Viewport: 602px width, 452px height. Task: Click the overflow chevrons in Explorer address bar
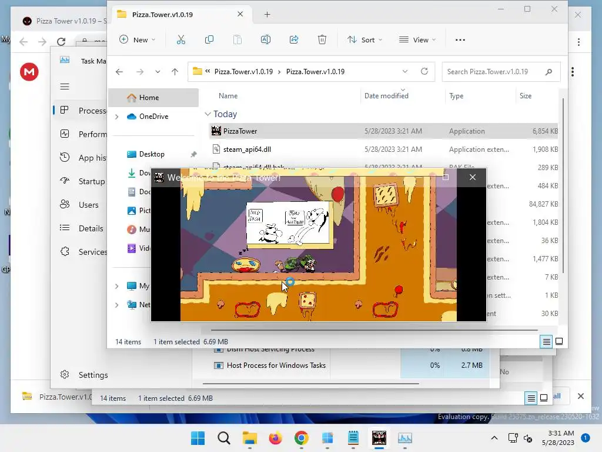click(208, 71)
